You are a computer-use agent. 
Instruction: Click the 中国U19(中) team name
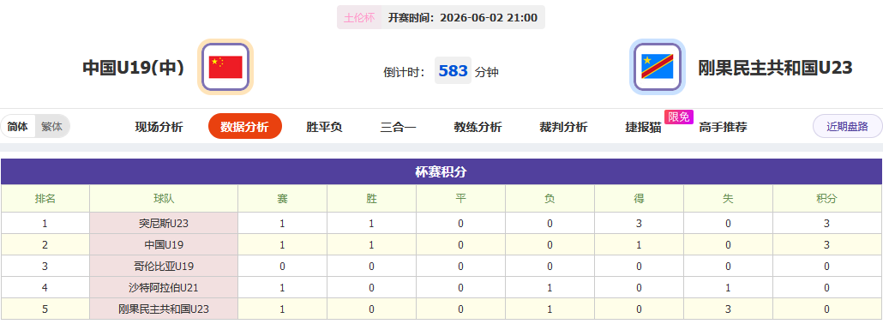(x=134, y=68)
